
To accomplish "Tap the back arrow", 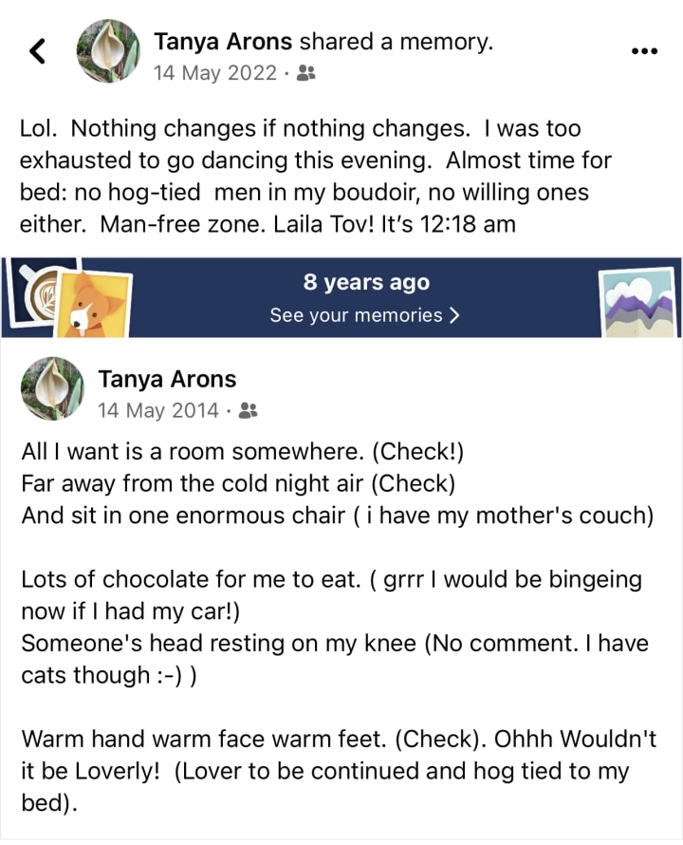I will tap(38, 51).
